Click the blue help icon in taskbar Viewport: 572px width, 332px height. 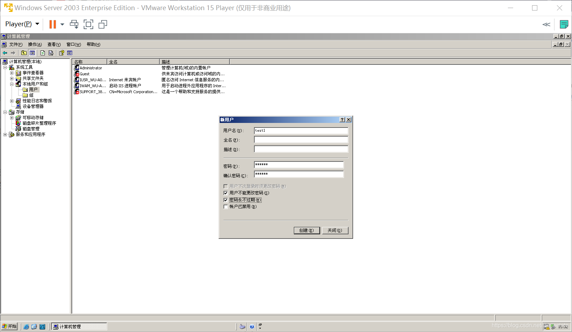pos(252,327)
